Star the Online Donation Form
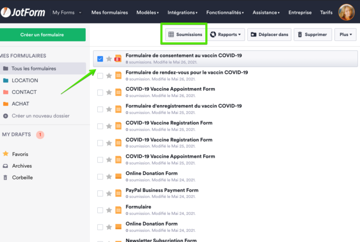360x242 pixels. pos(109,176)
